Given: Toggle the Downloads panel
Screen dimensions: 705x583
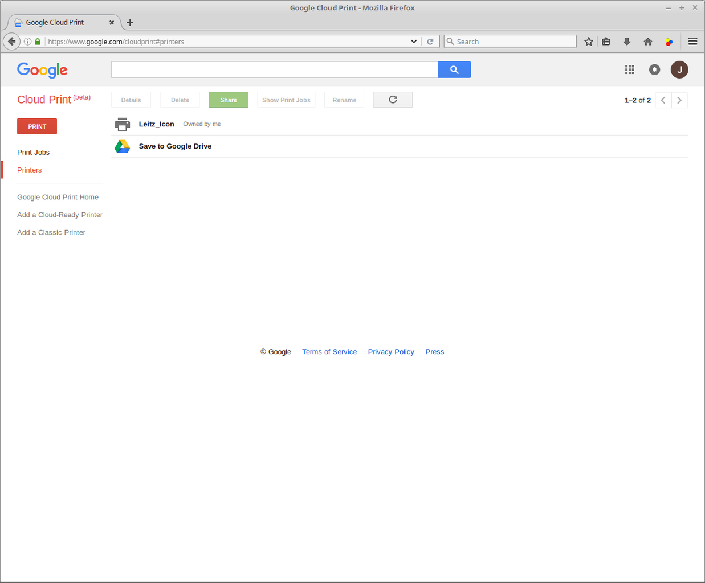Looking at the screenshot, I should (627, 41).
